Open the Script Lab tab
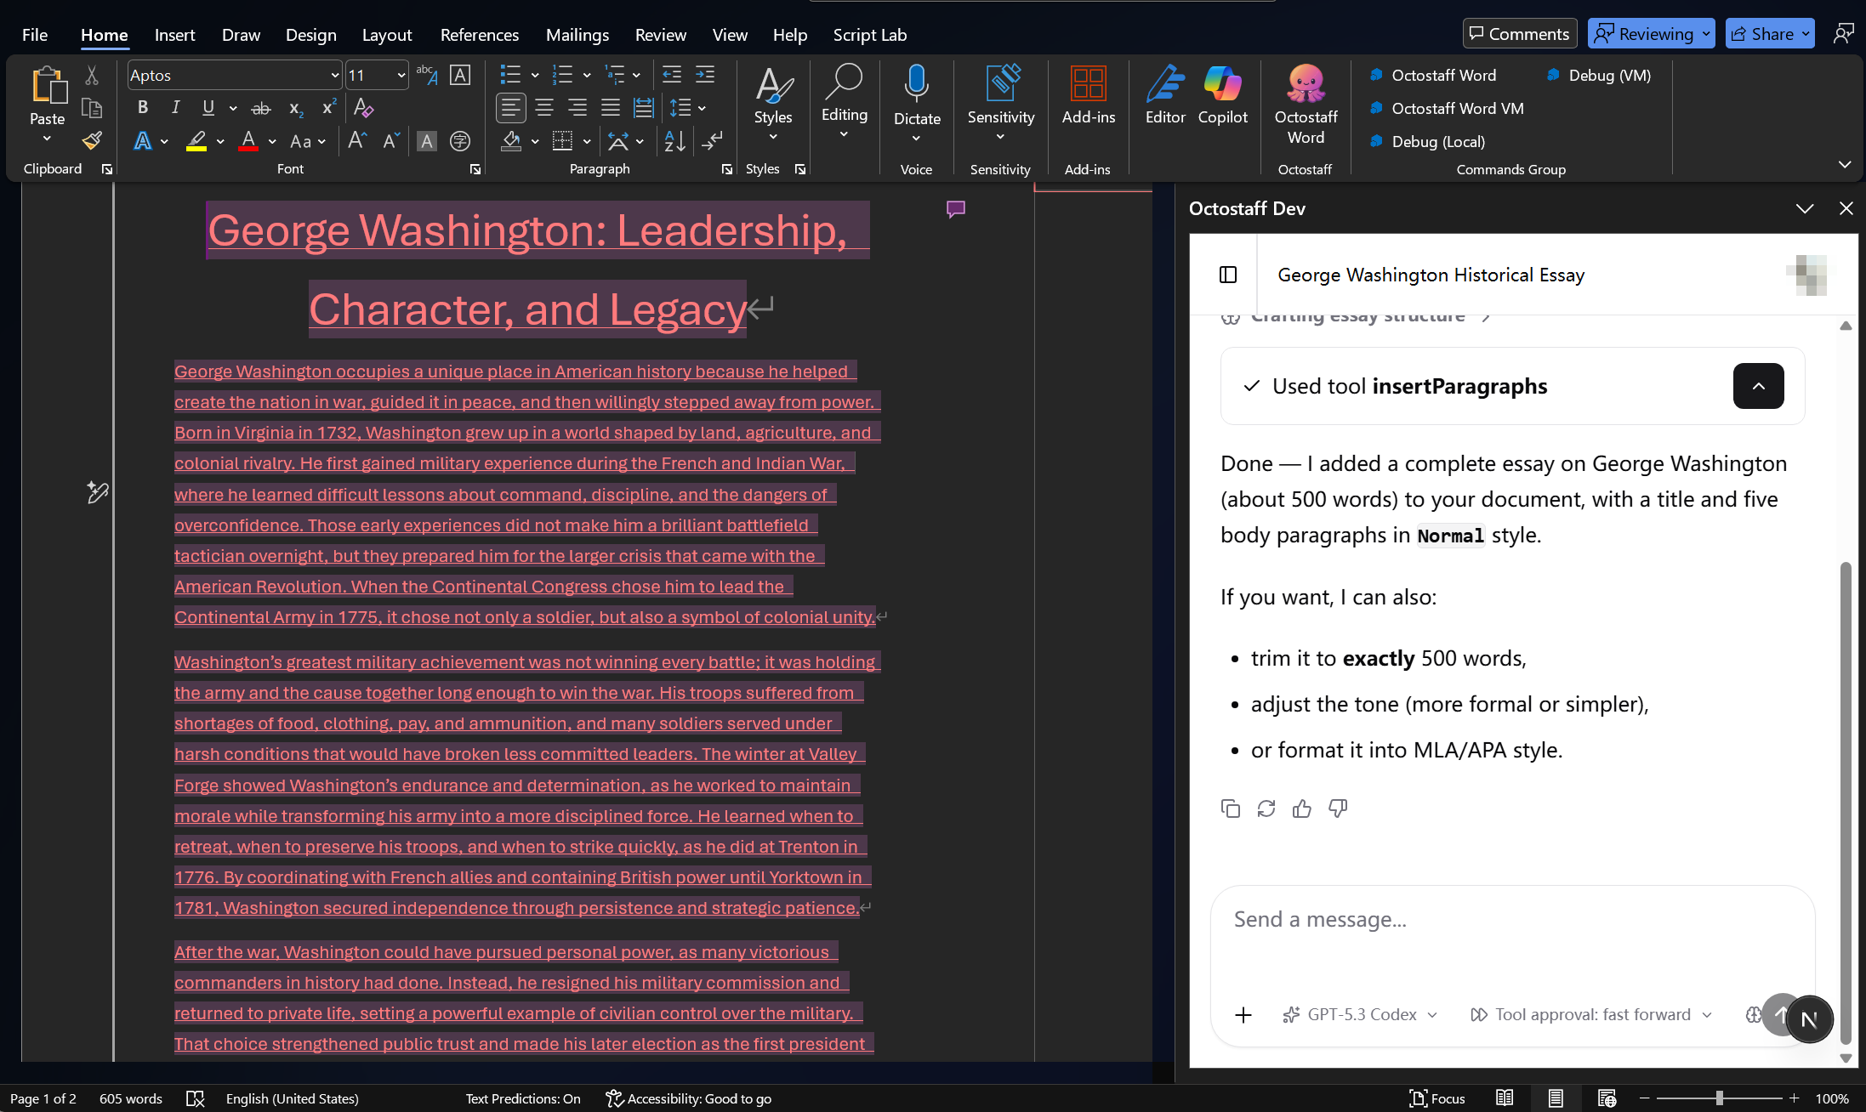 tap(870, 35)
